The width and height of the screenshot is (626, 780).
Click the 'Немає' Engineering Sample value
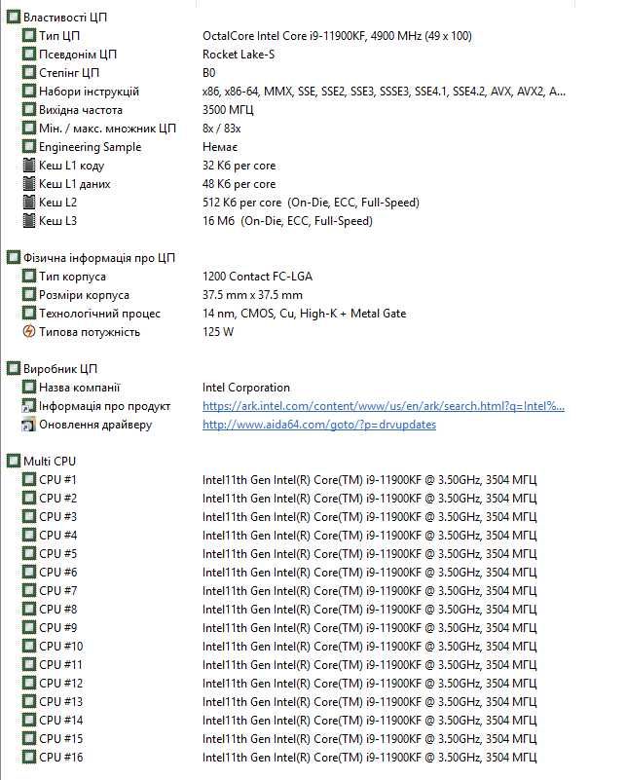click(220, 147)
